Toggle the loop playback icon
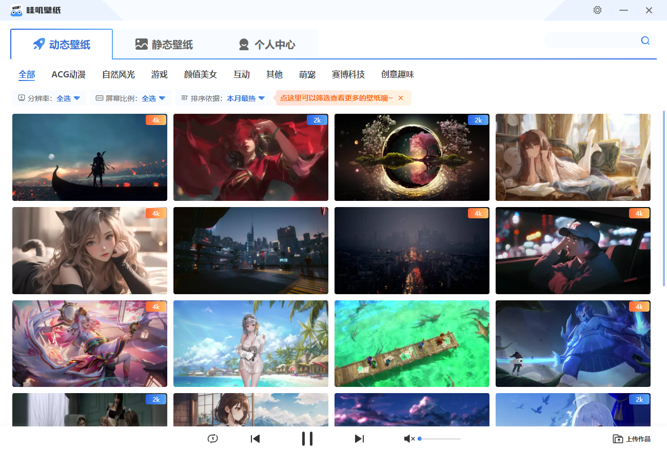 point(212,438)
